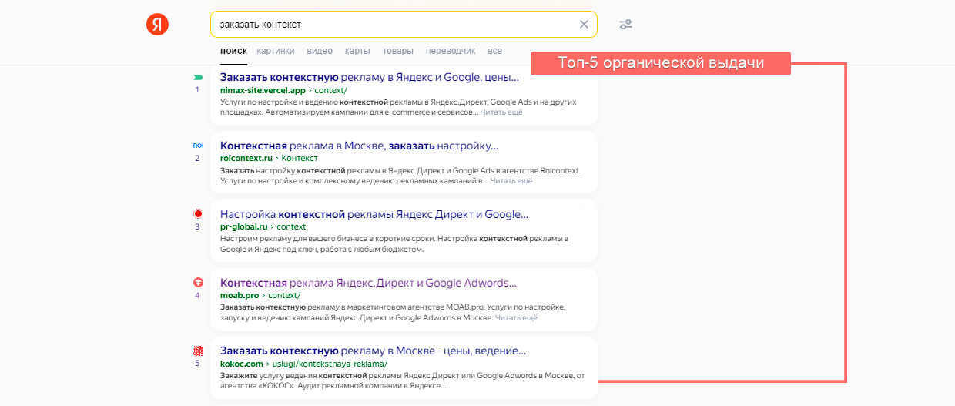Open result 'Контекстная реклама в Москве, заказать настройку'
This screenshot has width=955, height=406.
pos(360,146)
